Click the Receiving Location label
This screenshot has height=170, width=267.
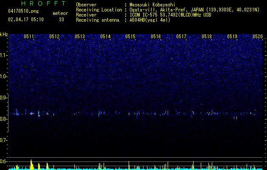pyautogui.click(x=99, y=10)
